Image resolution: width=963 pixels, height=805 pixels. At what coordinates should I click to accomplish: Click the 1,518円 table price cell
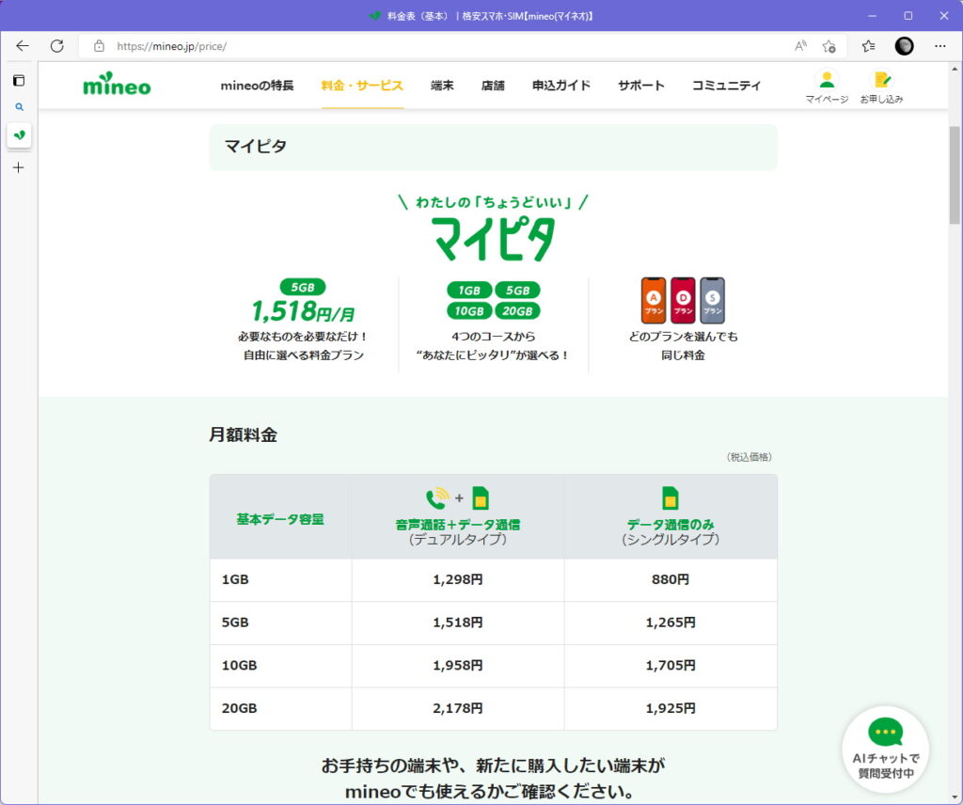click(458, 623)
